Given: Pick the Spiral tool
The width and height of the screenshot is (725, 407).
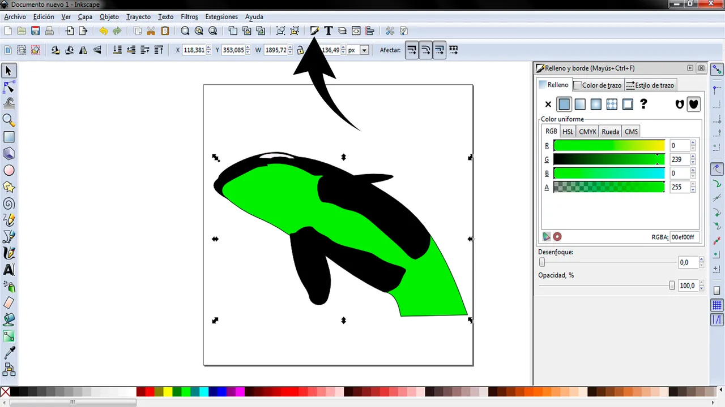Looking at the screenshot, I should 8,203.
